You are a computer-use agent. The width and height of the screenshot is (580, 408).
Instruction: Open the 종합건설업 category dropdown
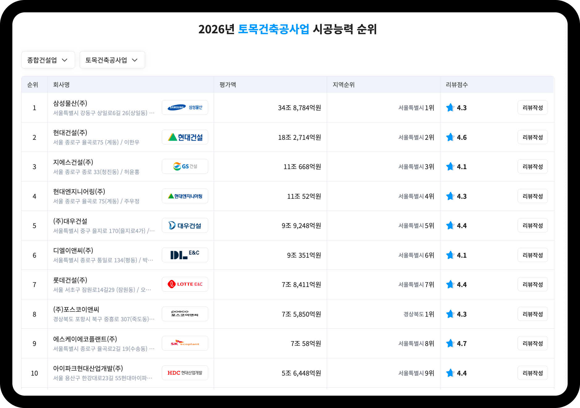[48, 60]
